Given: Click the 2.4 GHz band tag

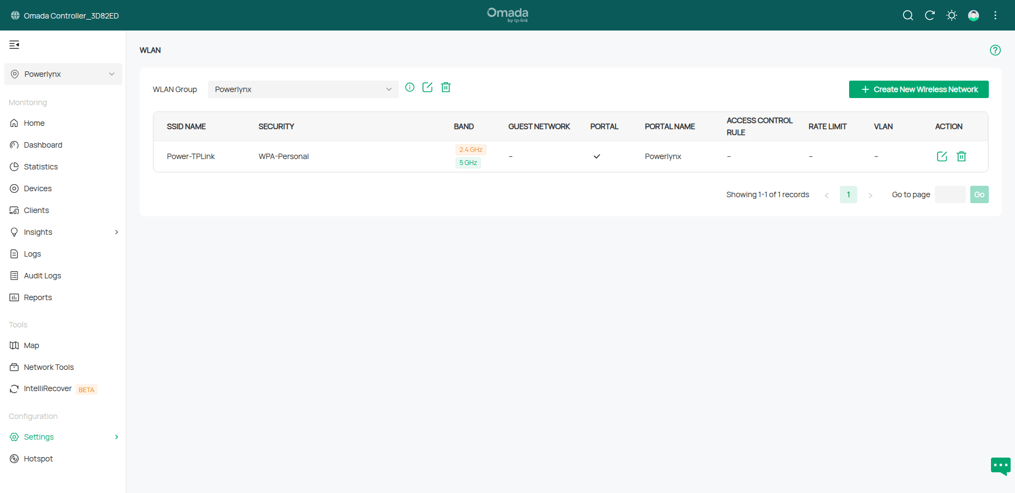Looking at the screenshot, I should point(471,150).
